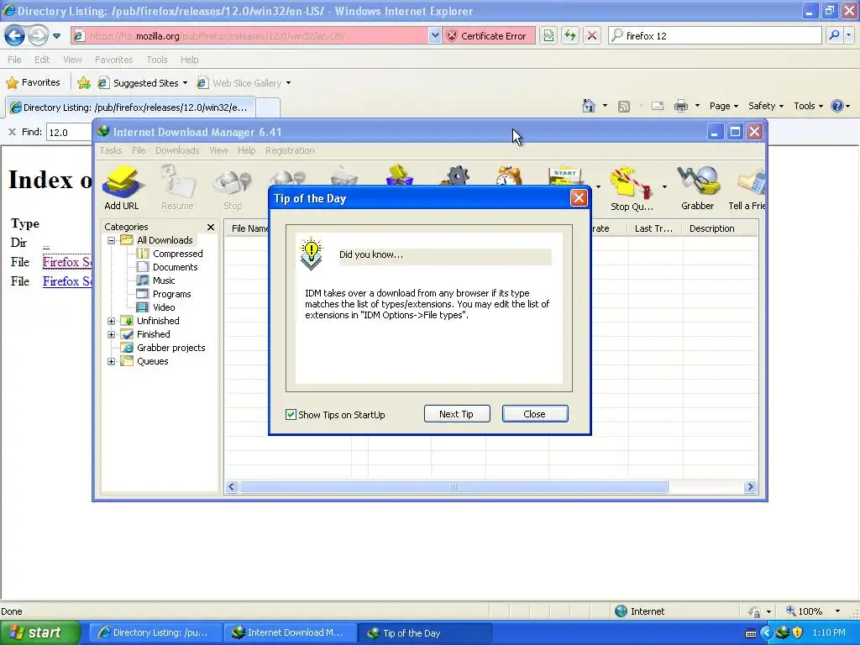Click the Compatibility View icon

(548, 35)
